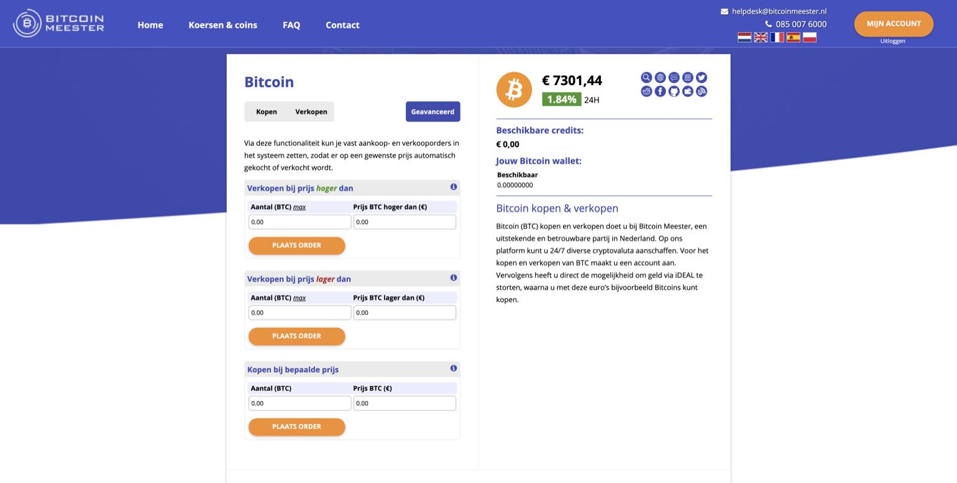Switch to the Kopen tab
Screen dimensions: 957x483
point(267,112)
